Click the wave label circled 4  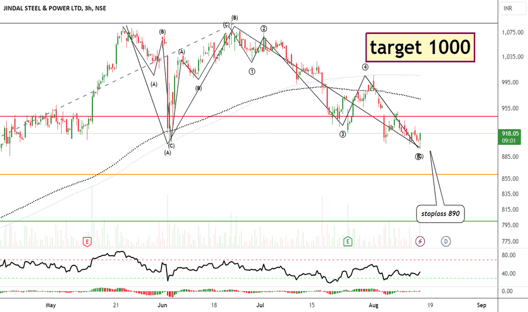point(365,67)
